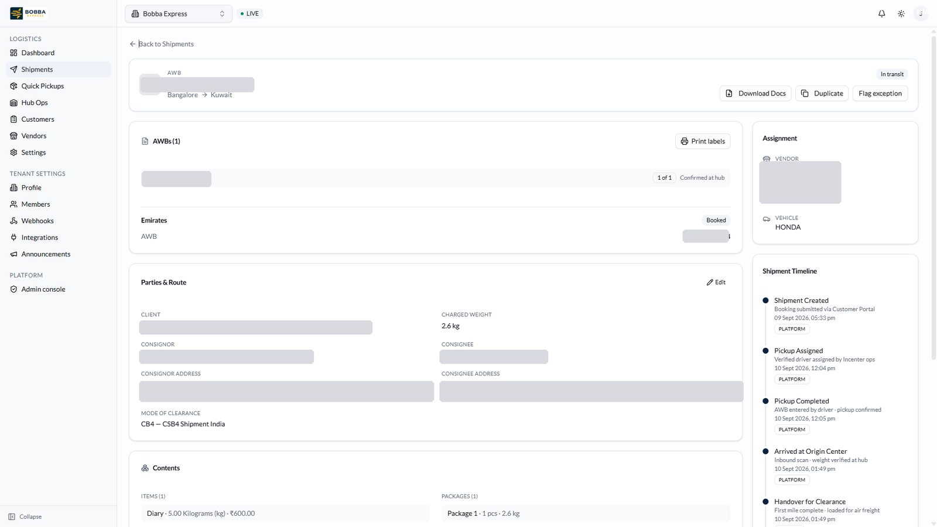Select Shipments in sidebar
937x527 pixels.
59,69
